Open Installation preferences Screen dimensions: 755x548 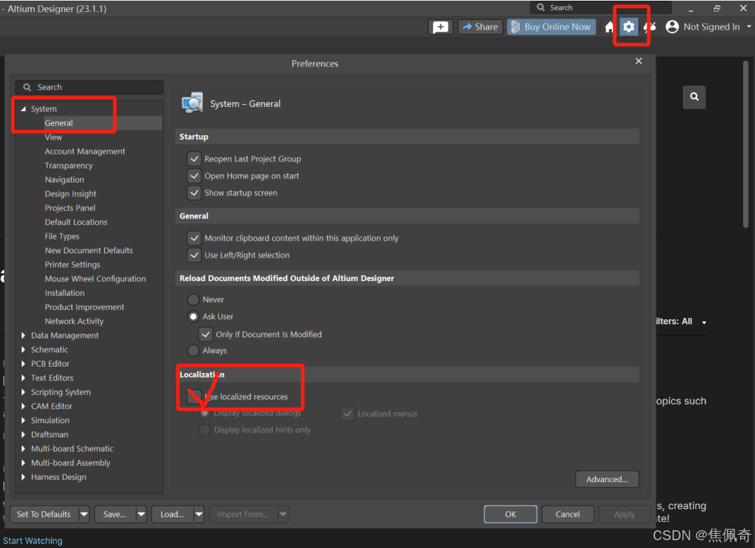coord(65,292)
